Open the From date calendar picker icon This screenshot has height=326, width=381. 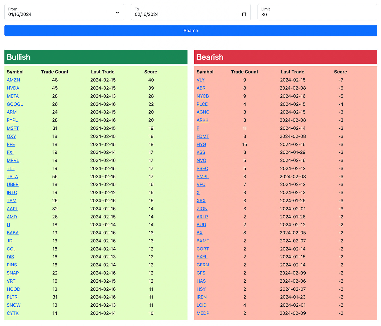pos(117,14)
